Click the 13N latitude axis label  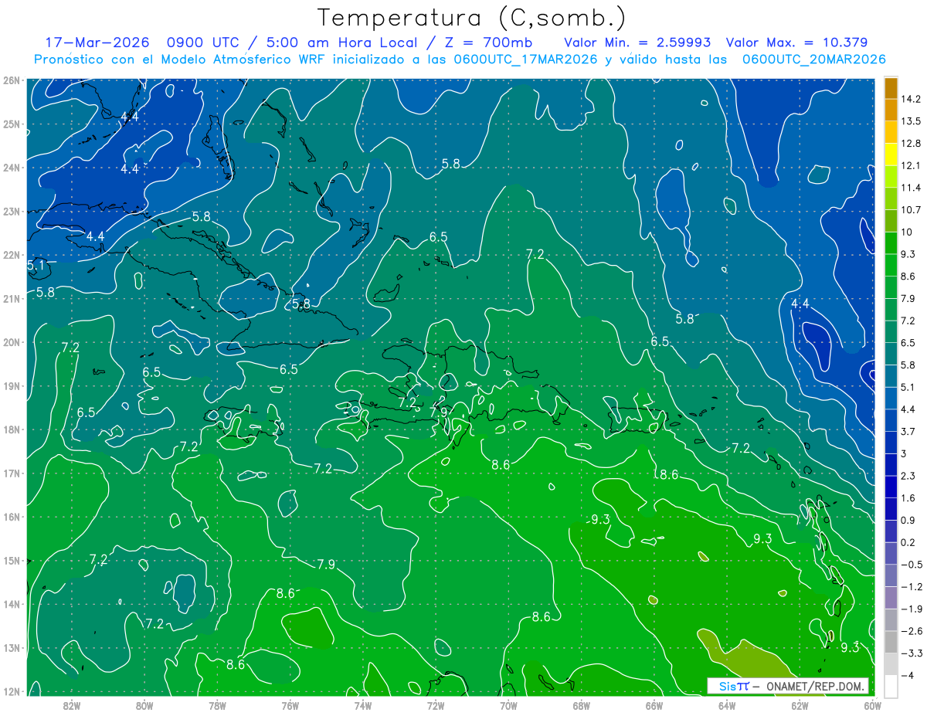tap(11, 648)
